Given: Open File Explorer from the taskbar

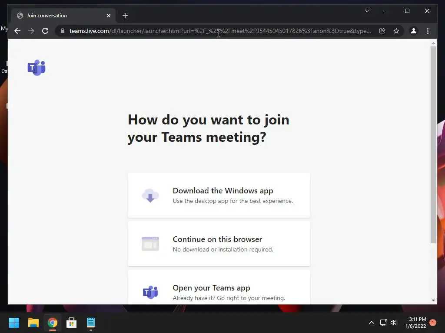Looking at the screenshot, I should [x=33, y=323].
